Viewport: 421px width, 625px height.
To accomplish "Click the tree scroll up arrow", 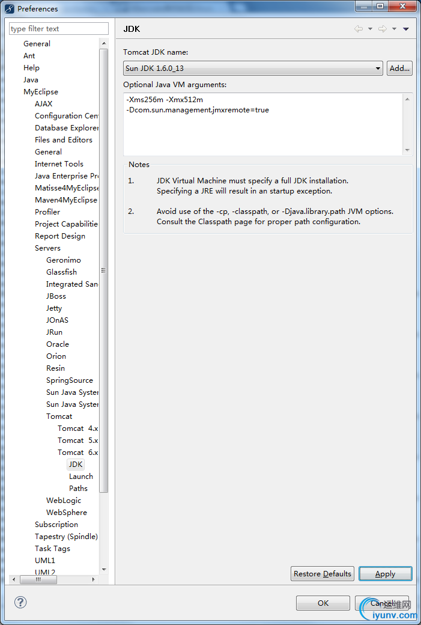I will tap(104, 43).
